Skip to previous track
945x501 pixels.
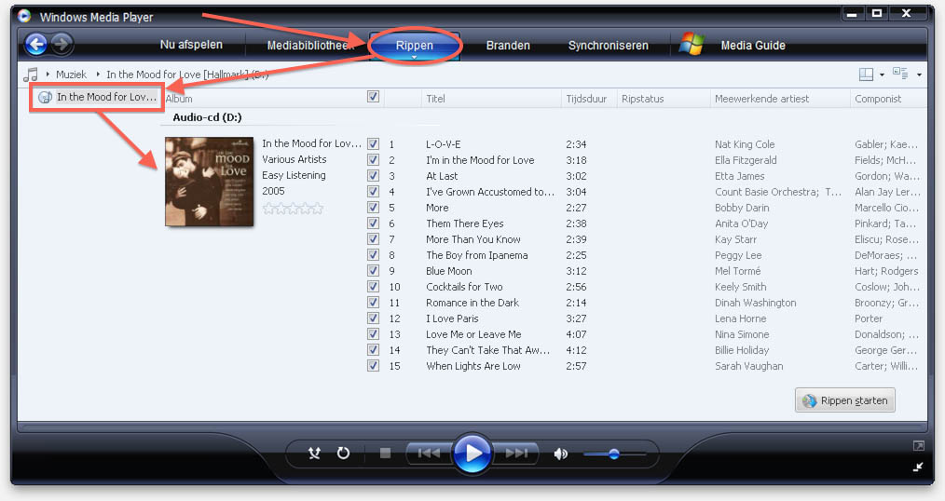[429, 453]
